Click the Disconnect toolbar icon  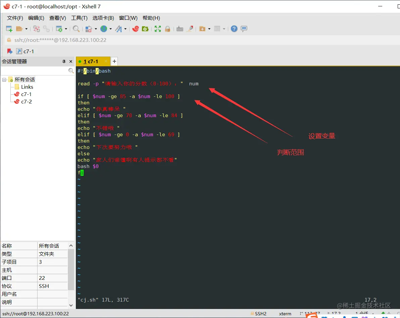(37, 29)
